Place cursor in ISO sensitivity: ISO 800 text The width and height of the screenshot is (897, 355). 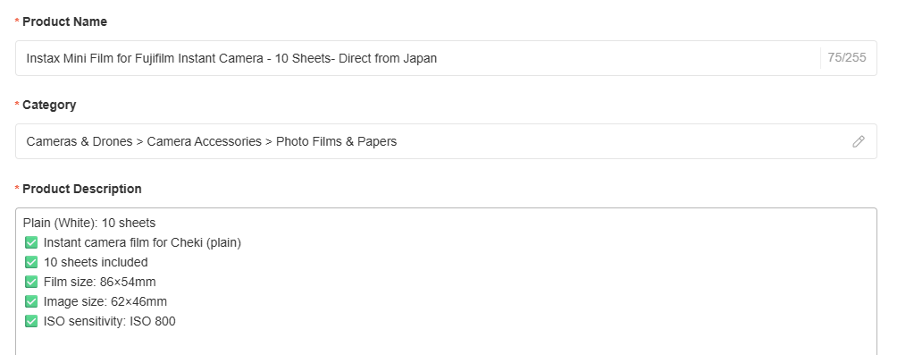point(109,321)
